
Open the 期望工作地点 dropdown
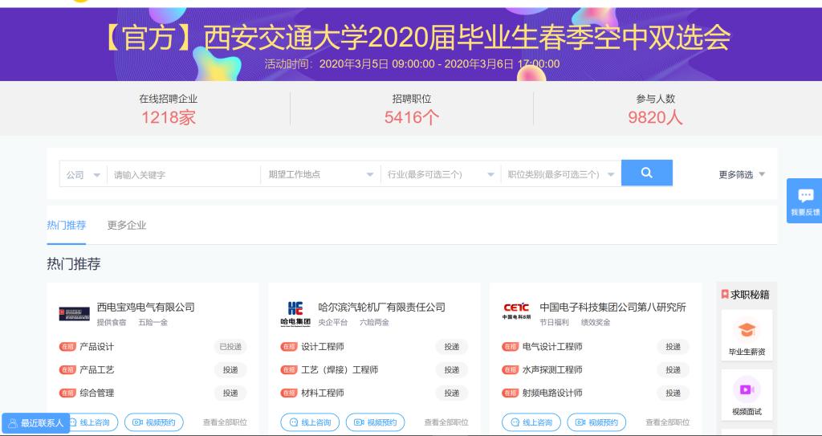click(320, 175)
